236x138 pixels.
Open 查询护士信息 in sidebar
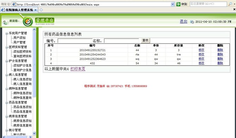coord(23,70)
